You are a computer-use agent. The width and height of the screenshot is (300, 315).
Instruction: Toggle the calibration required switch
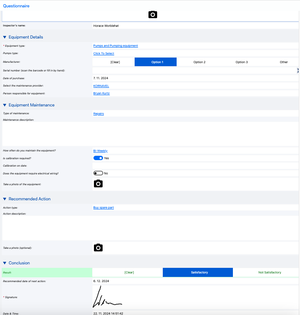pyautogui.click(x=98, y=158)
